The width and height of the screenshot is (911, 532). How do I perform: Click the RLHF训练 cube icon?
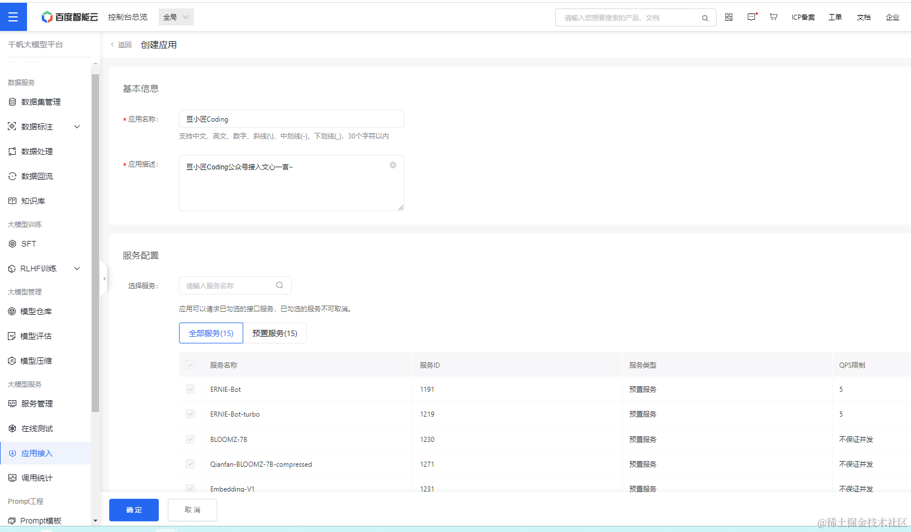(12, 269)
